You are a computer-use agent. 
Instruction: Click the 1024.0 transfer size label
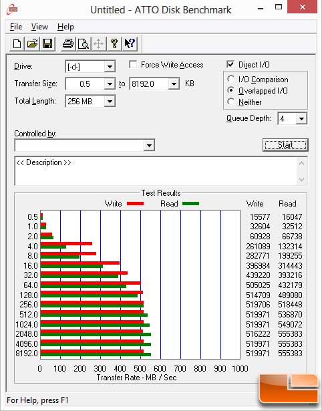click(x=27, y=325)
